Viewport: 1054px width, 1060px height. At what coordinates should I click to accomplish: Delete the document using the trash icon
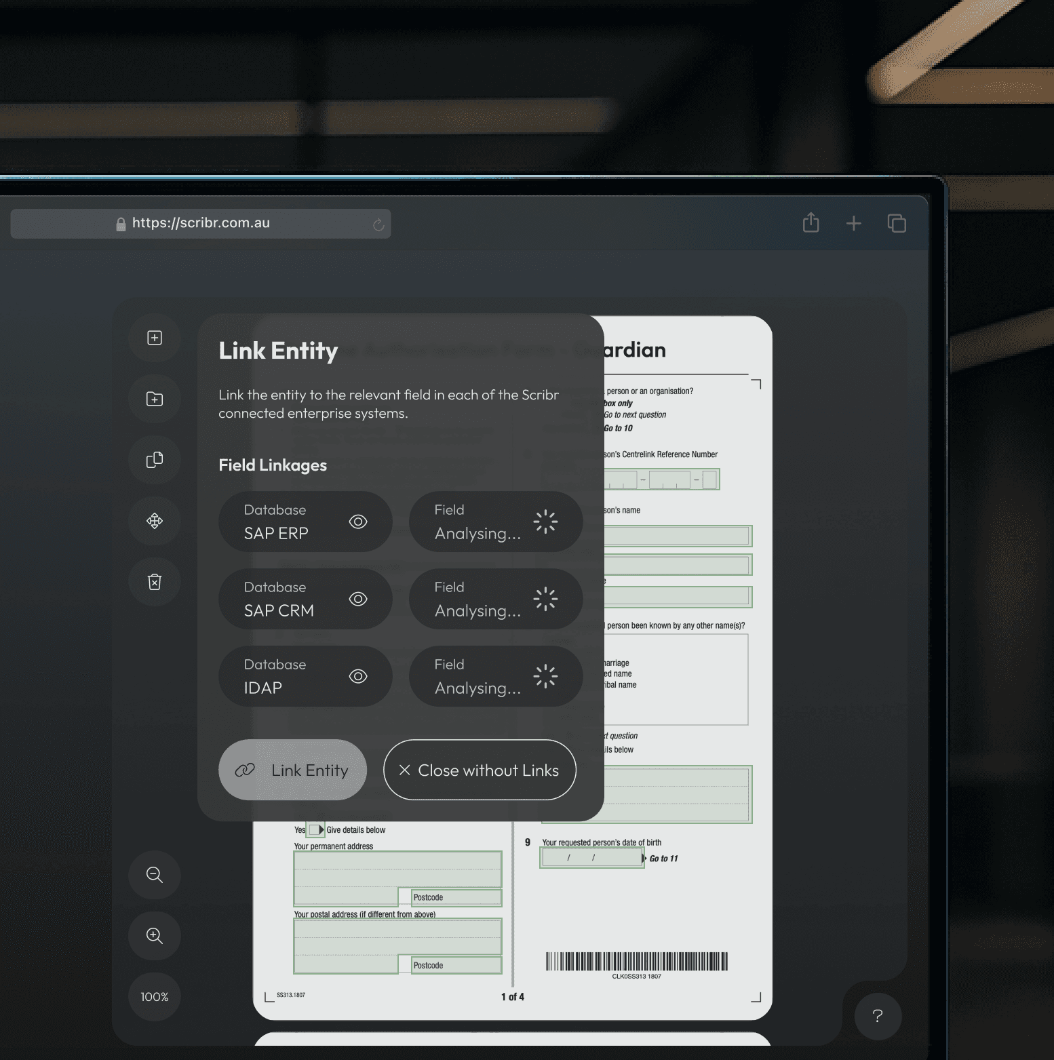154,582
